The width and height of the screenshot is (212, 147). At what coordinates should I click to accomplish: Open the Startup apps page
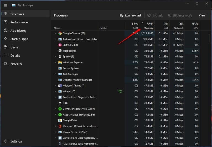(x=19, y=39)
